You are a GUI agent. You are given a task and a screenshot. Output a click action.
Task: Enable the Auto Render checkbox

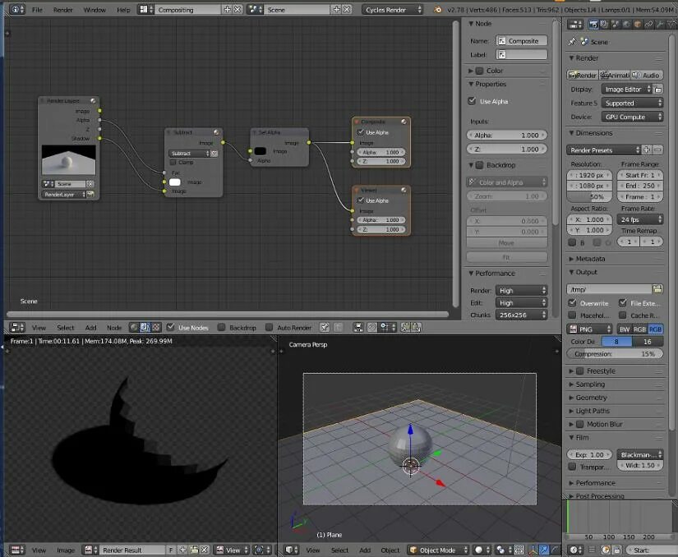(269, 327)
